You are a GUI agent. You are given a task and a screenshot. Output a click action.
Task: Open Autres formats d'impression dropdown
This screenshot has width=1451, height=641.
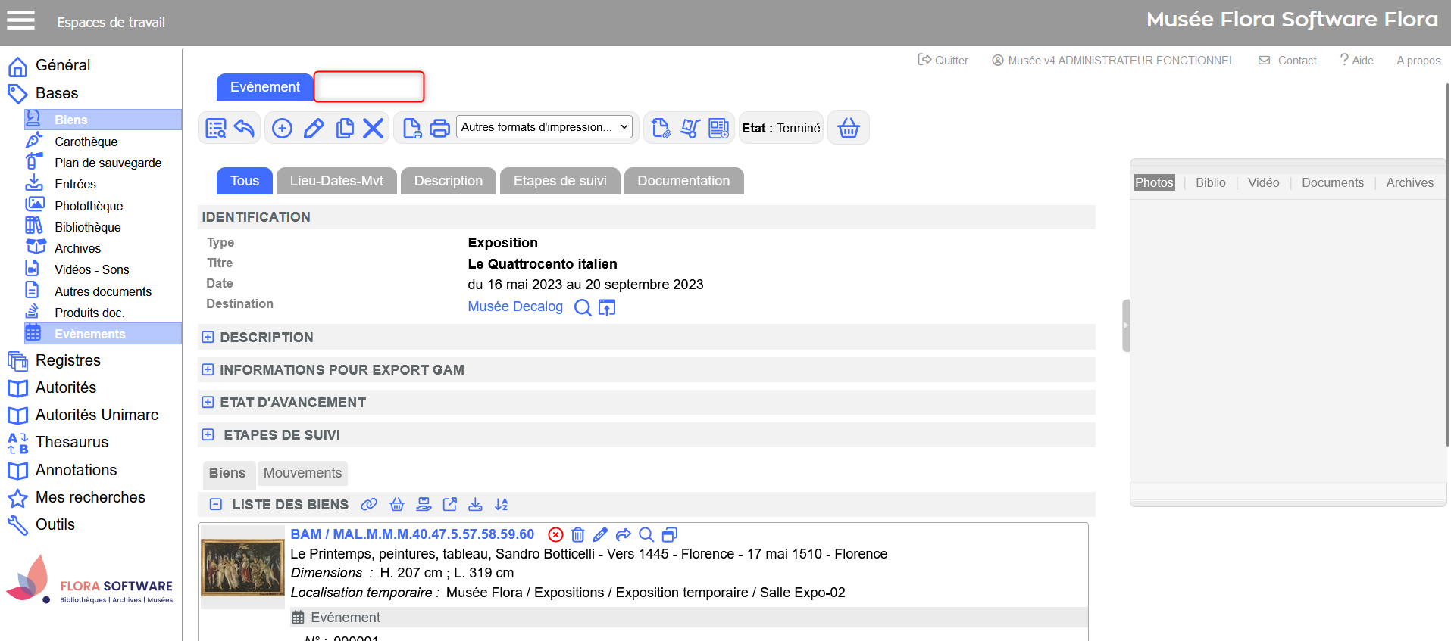(x=545, y=127)
